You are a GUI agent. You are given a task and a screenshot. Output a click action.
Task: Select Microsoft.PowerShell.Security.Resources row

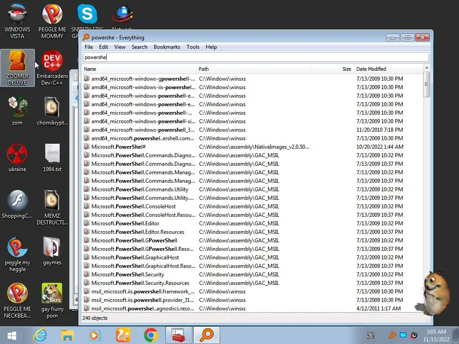253,283
